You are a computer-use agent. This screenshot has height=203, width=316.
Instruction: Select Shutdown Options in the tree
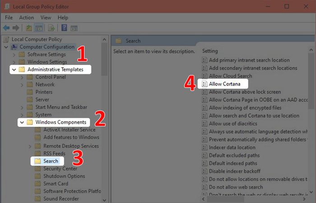point(64,176)
